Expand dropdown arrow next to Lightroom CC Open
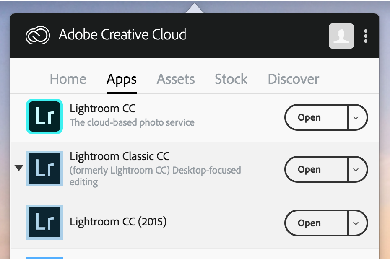This screenshot has height=259, width=390. click(x=357, y=117)
